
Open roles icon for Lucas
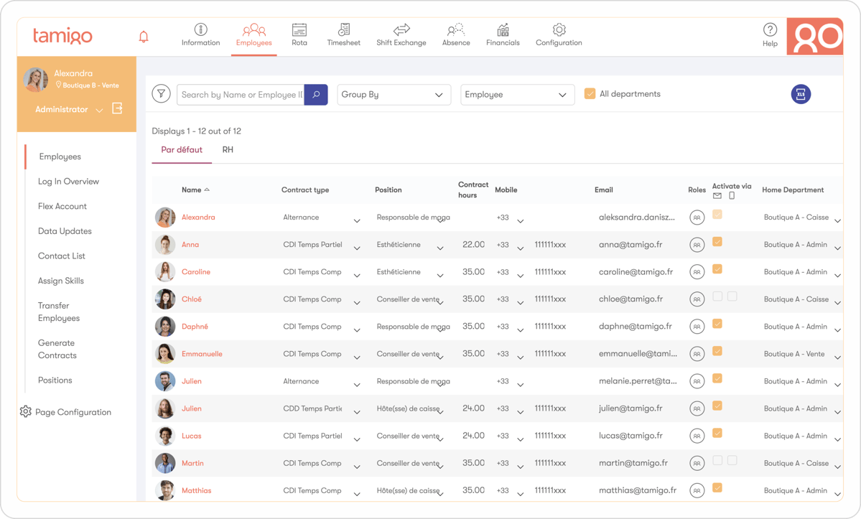point(697,436)
